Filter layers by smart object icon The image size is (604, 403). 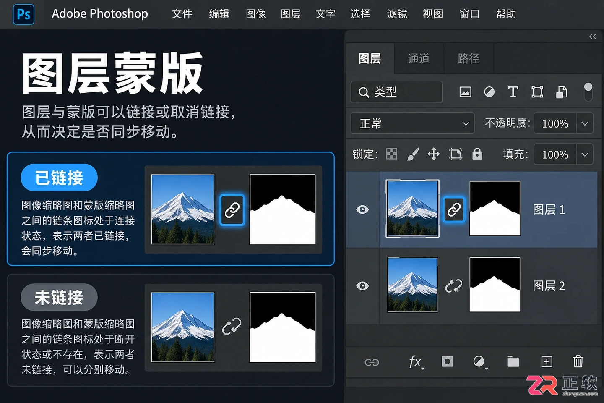[562, 92]
